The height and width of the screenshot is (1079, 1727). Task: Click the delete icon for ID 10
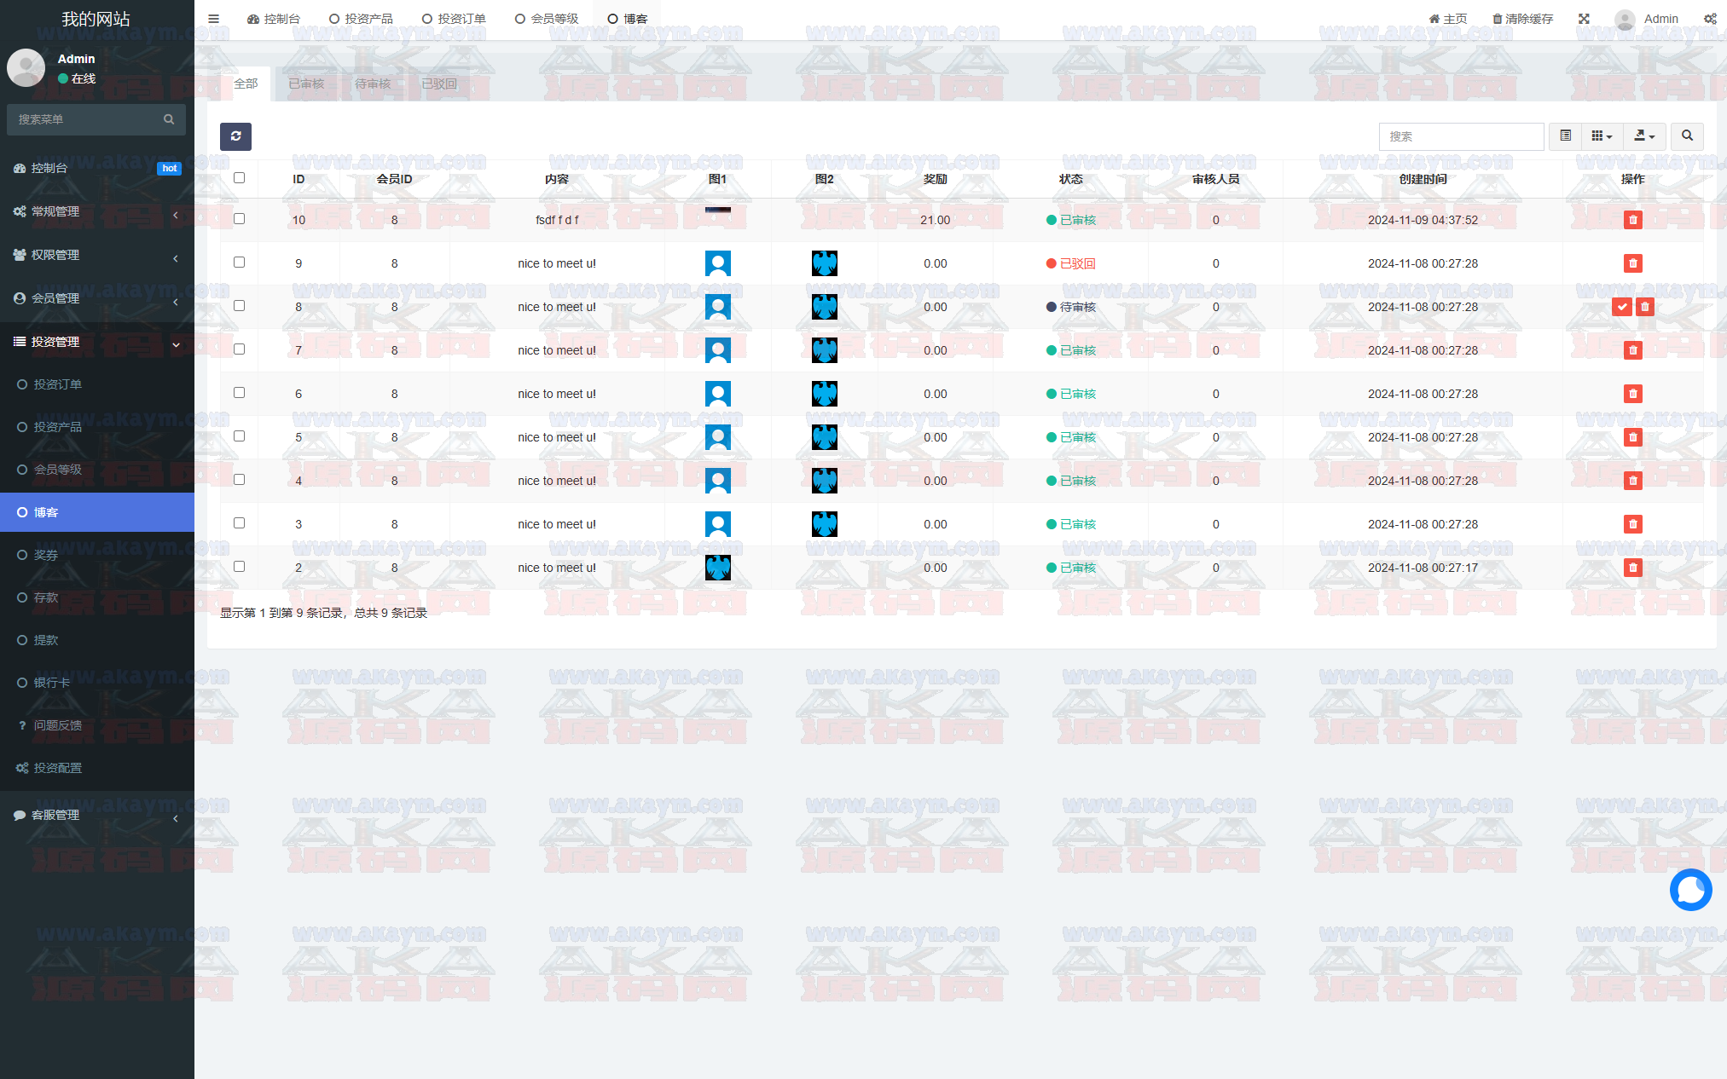1632,220
